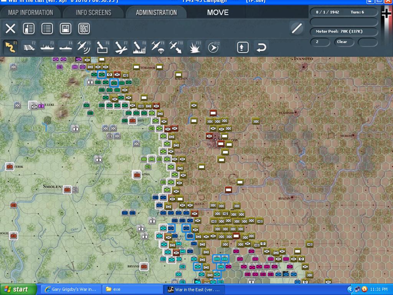Click the diagonal slash button on toolbar right

[297, 28]
